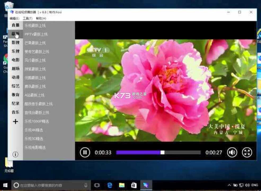Switch to the 直播 tab

pos(15,25)
